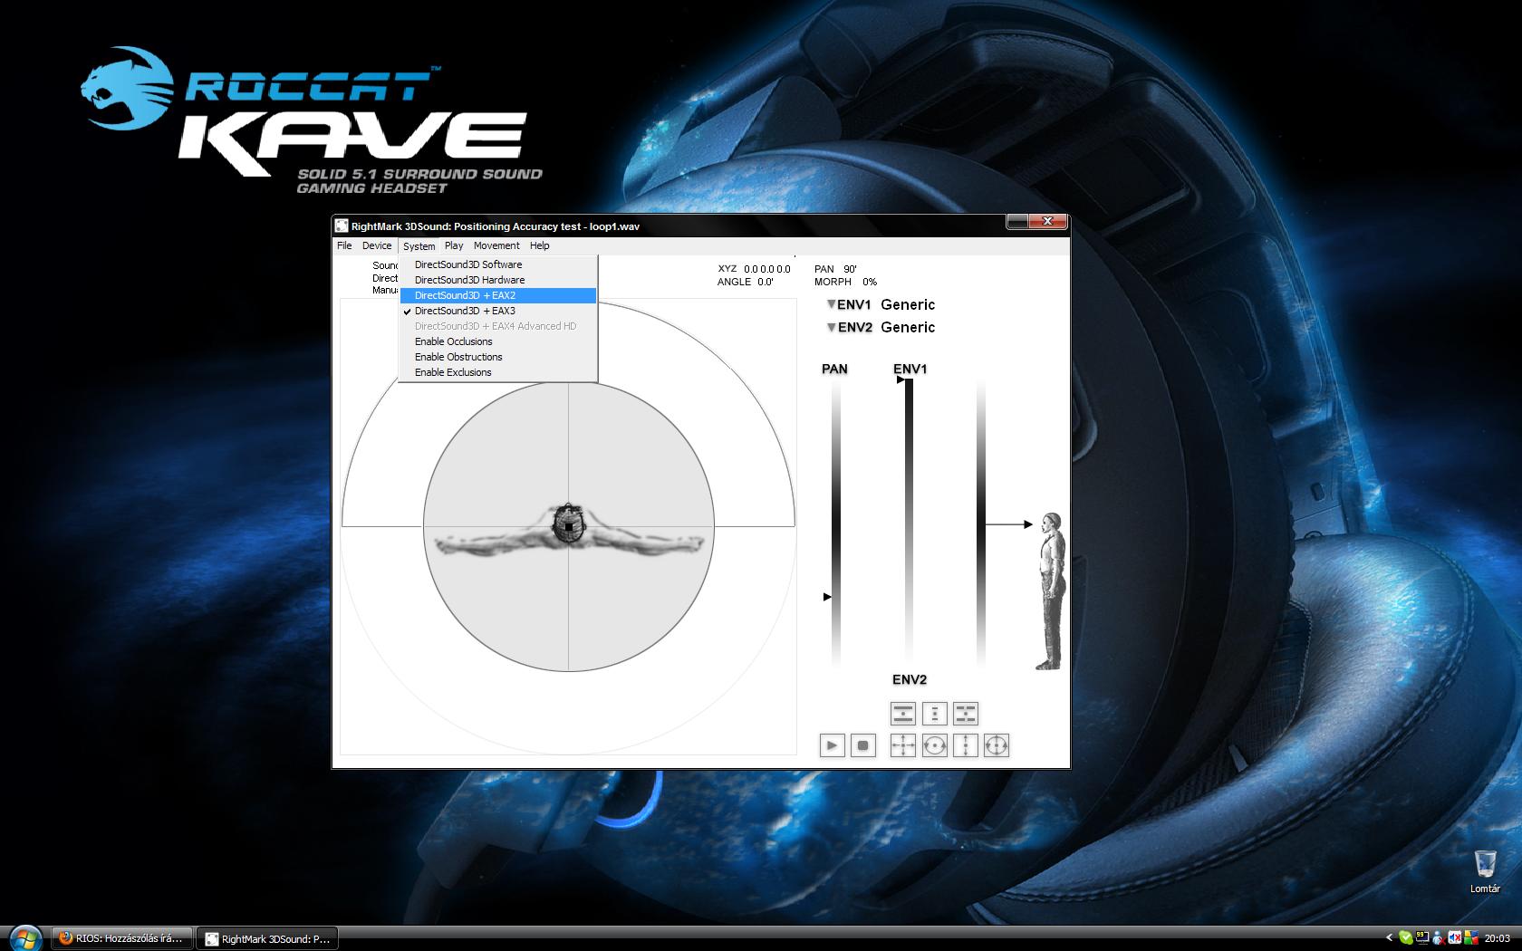Toggle Enable Exclusions
Screen dimensions: 1522x951
click(497, 372)
